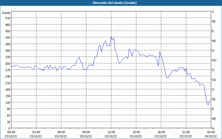
Task: Select the 18:00 time label
Action: tap(161, 132)
